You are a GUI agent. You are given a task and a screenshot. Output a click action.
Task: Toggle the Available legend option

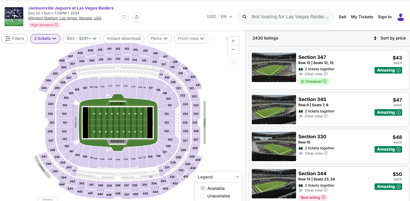(x=203, y=188)
